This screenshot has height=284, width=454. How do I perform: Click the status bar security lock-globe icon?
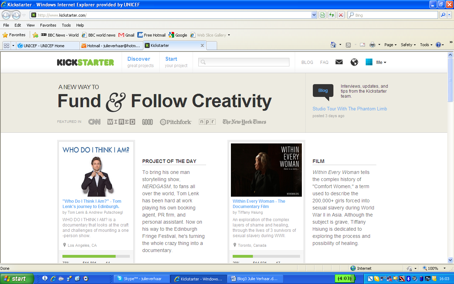click(x=410, y=268)
